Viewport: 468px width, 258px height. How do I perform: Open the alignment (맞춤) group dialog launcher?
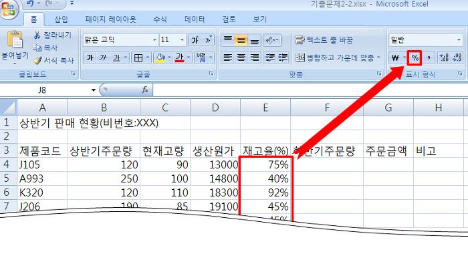point(379,73)
